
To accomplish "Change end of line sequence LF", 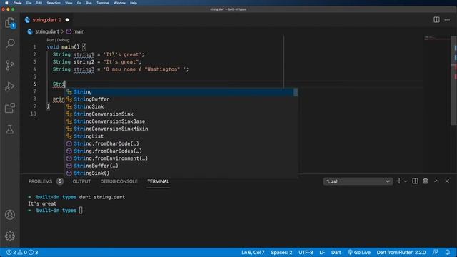I will tap(322, 252).
